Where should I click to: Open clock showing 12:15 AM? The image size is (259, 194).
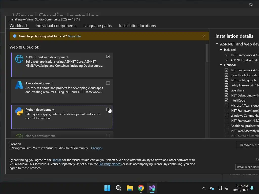[240, 188]
